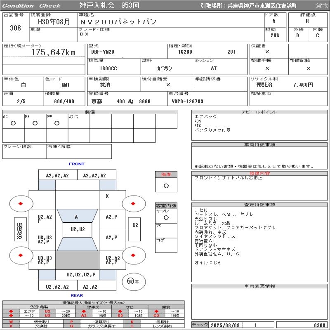
Task: Click the chassis number VM20-126789 field
Action: (188, 101)
